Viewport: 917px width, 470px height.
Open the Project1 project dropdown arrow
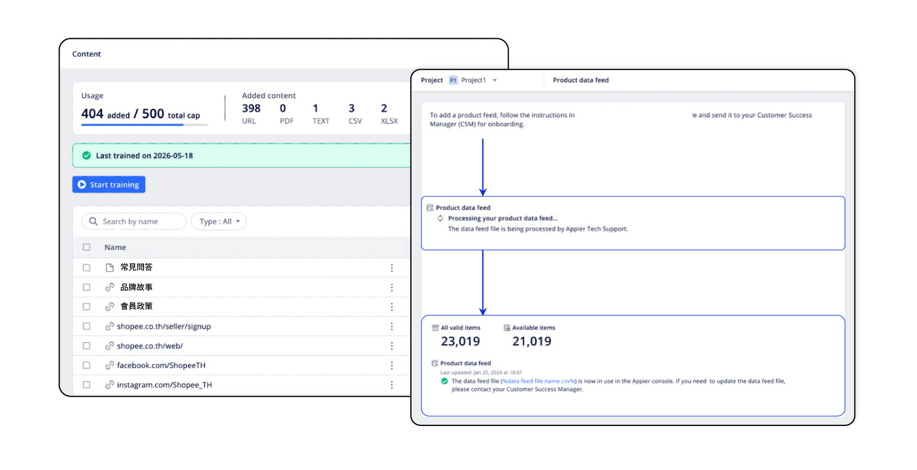[x=494, y=80]
